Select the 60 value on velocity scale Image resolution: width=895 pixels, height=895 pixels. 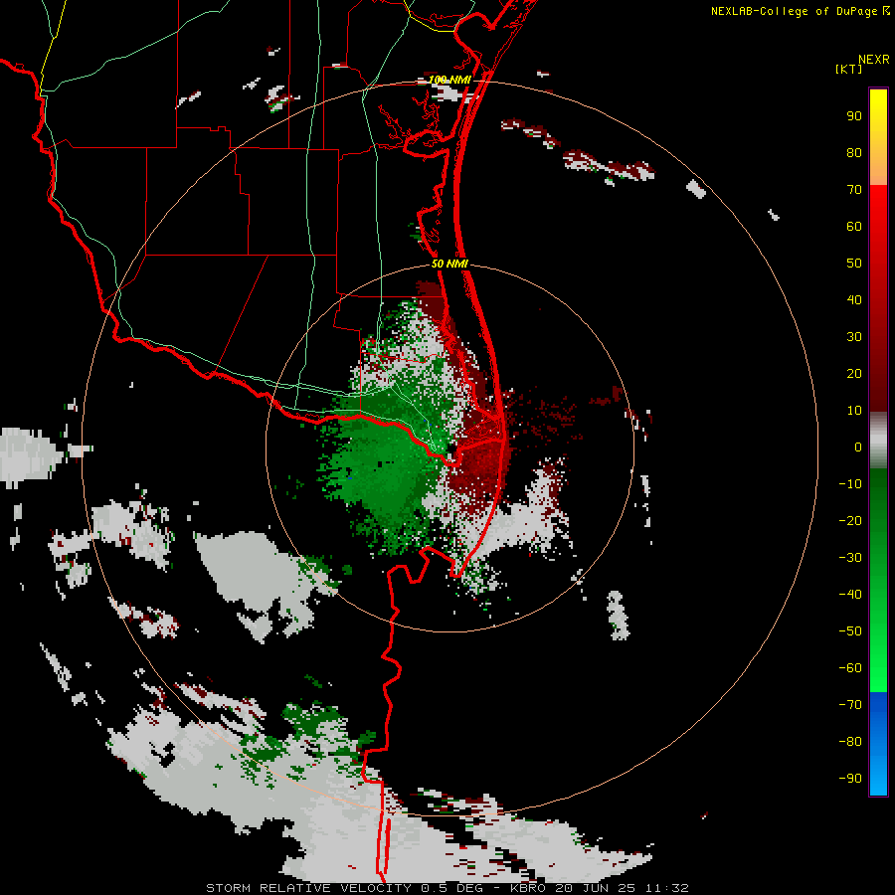coord(854,226)
